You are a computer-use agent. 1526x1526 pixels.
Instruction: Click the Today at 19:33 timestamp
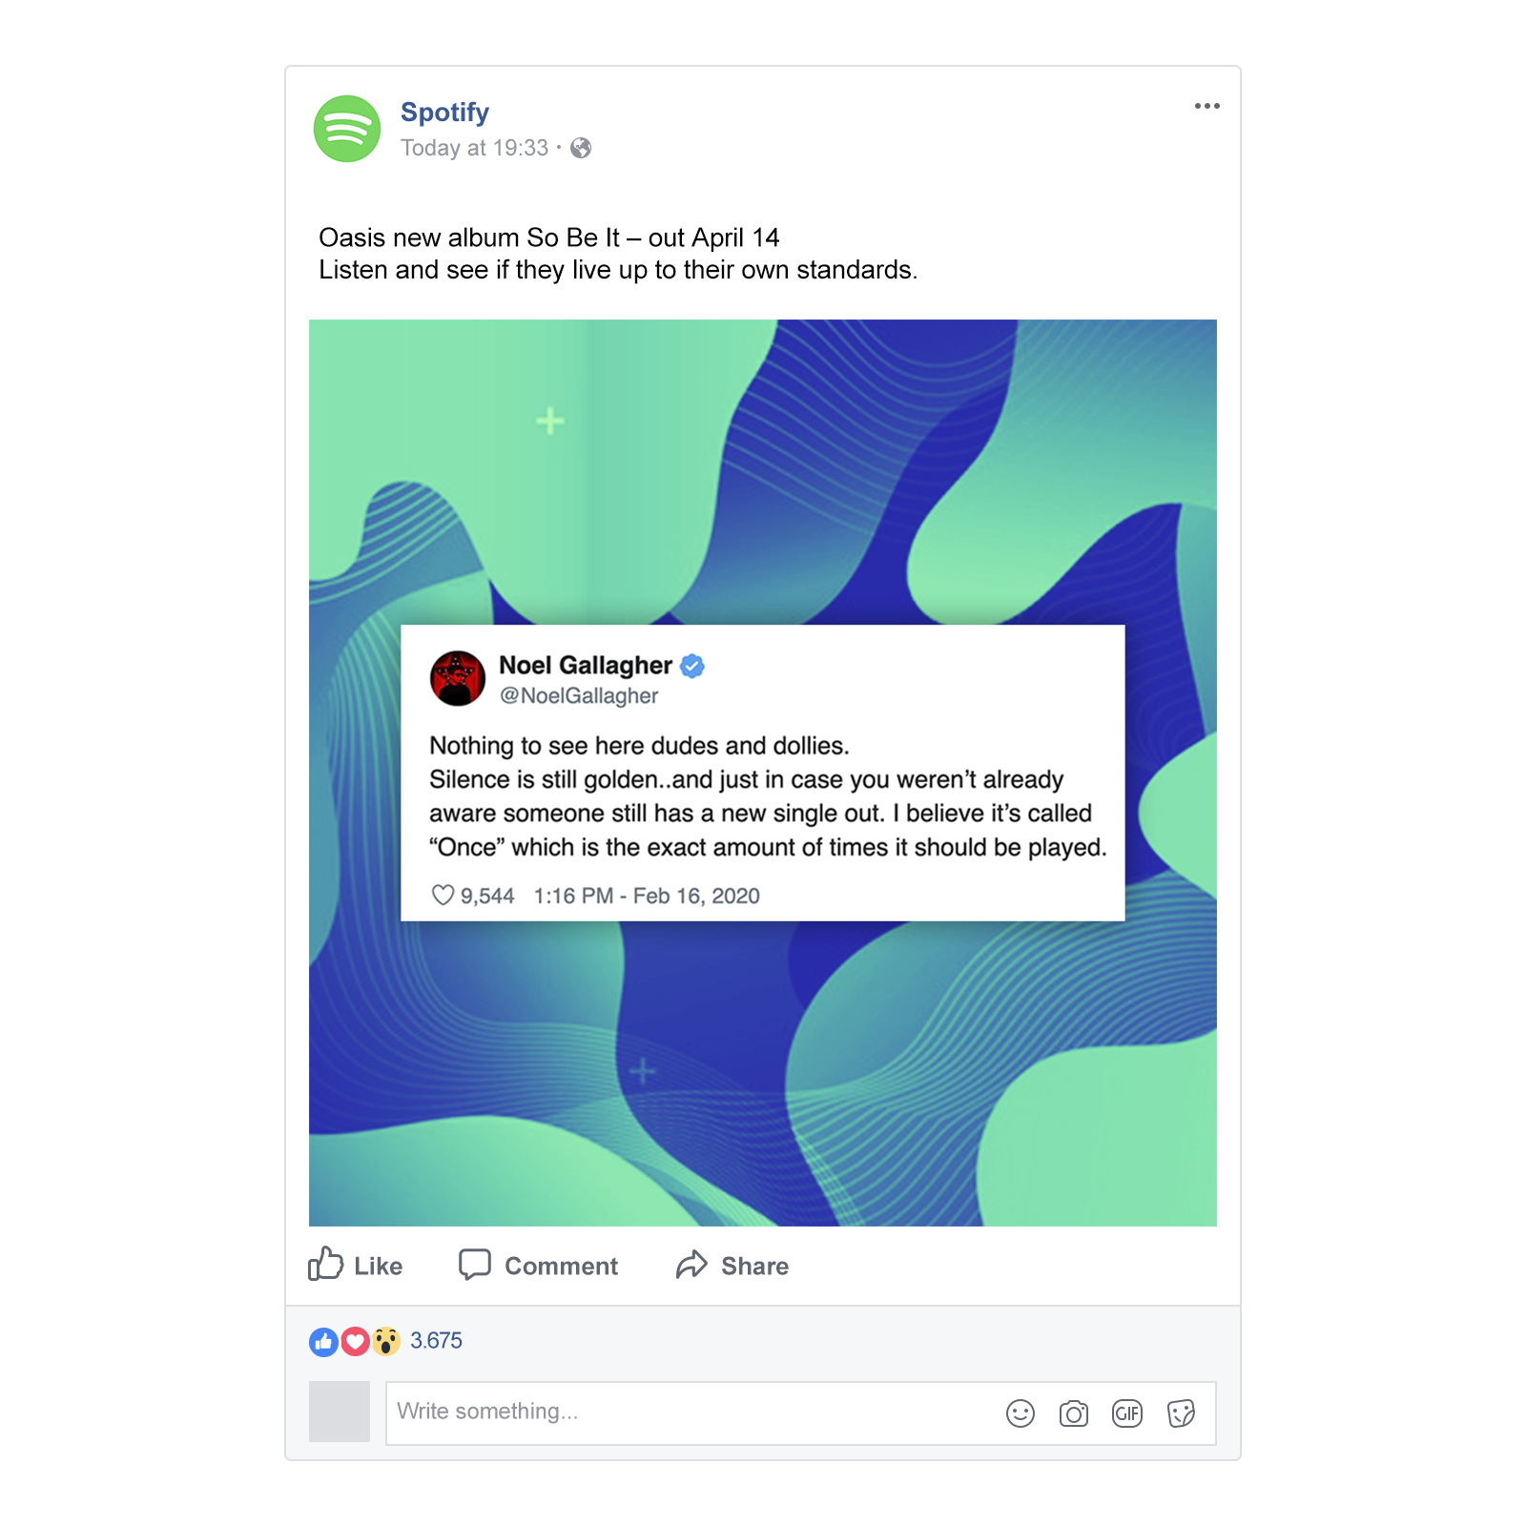point(474,148)
